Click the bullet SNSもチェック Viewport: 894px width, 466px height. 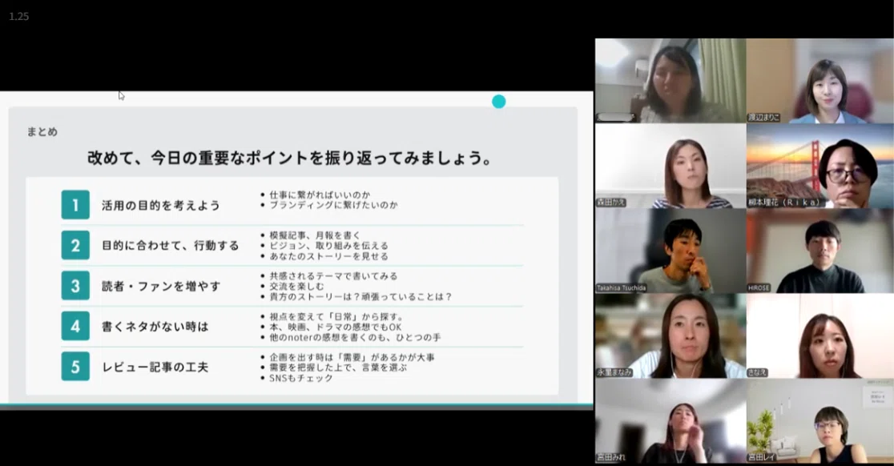pyautogui.click(x=301, y=378)
